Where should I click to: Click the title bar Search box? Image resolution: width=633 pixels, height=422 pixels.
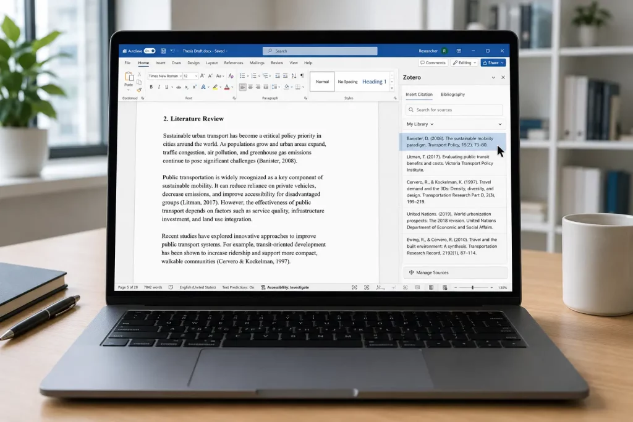pyautogui.click(x=320, y=51)
